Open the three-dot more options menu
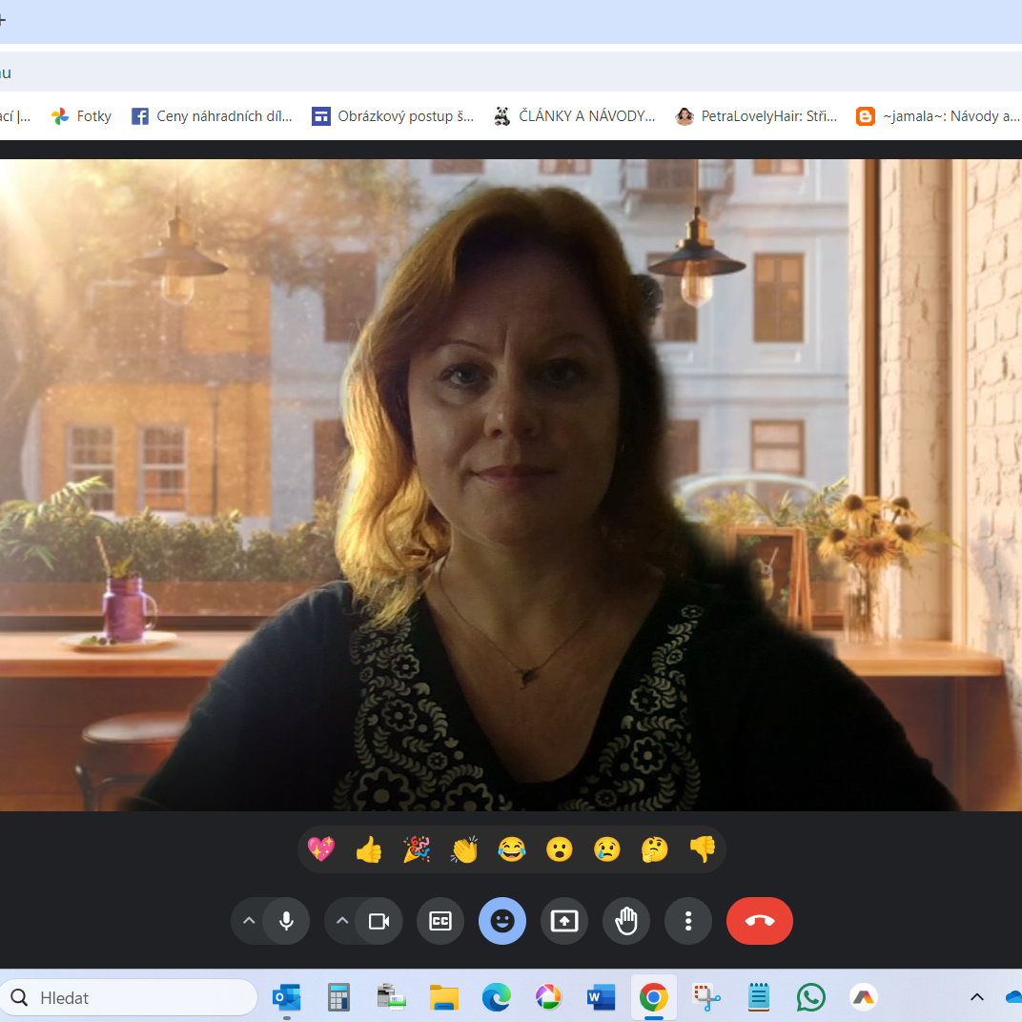The image size is (1022, 1022). tap(688, 921)
